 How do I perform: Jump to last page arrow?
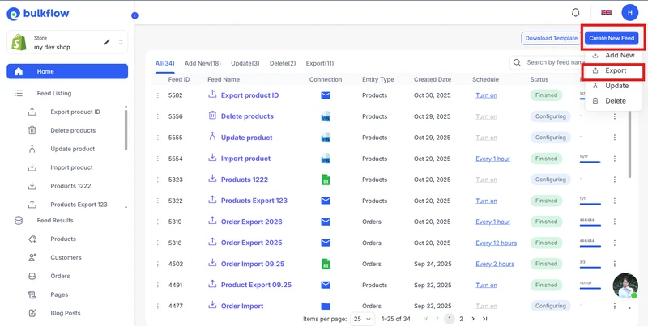click(x=484, y=319)
